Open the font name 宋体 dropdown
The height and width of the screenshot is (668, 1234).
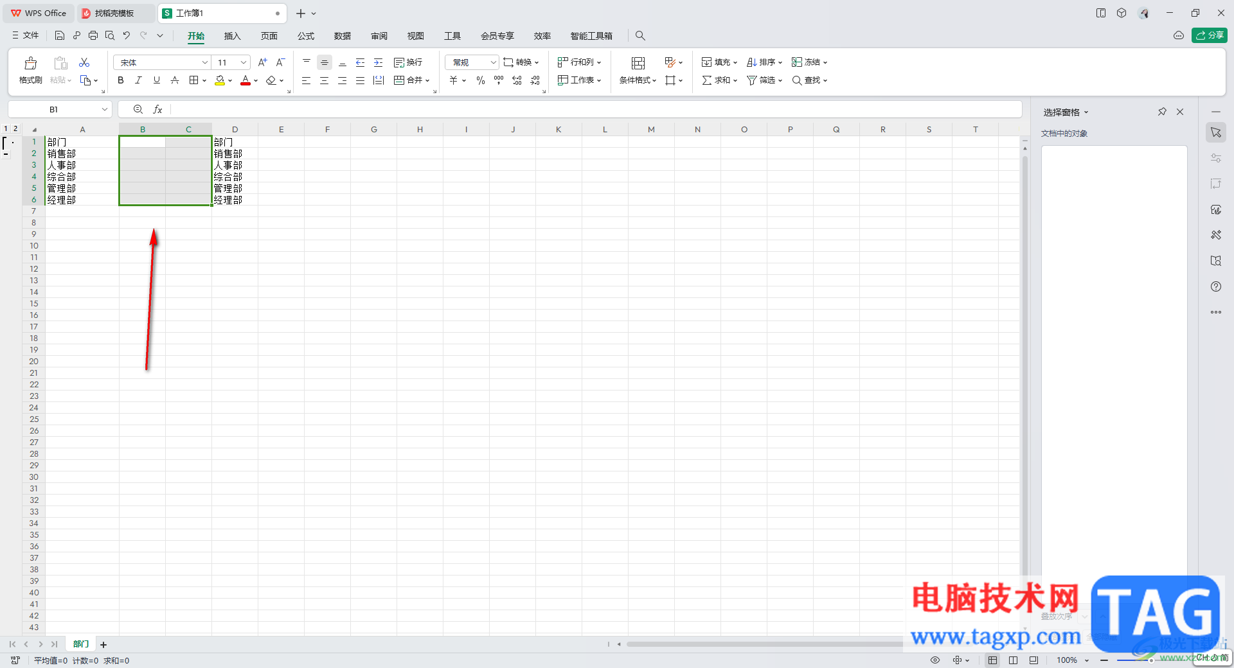click(x=205, y=62)
